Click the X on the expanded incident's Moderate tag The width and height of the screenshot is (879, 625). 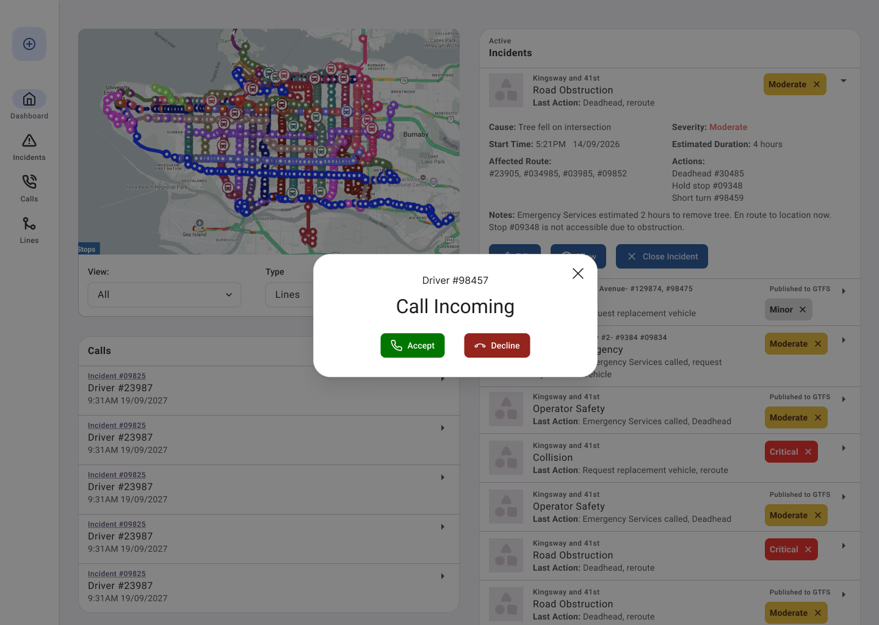tap(817, 84)
